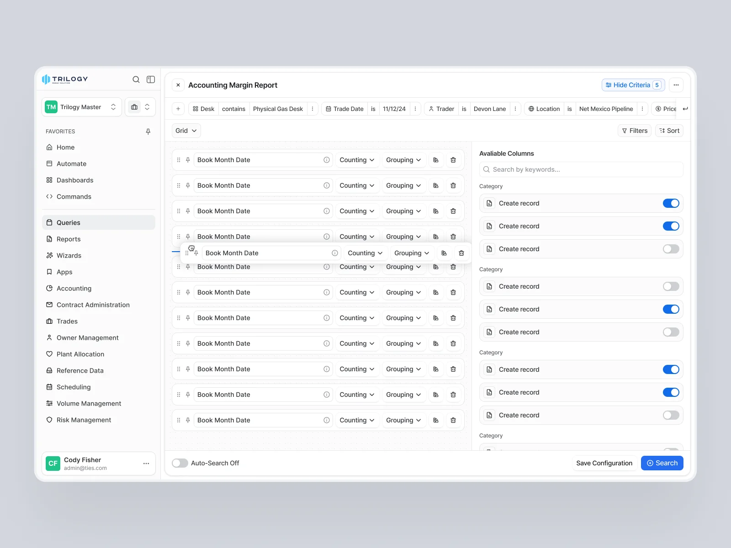Open Counting dropdown in first row
The width and height of the screenshot is (731, 548).
coord(357,160)
